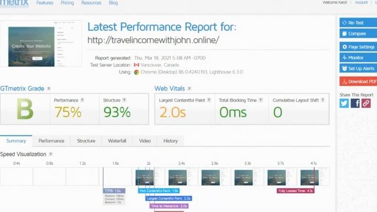Open Page Settings
The width and height of the screenshot is (377, 212).
coord(358,47)
